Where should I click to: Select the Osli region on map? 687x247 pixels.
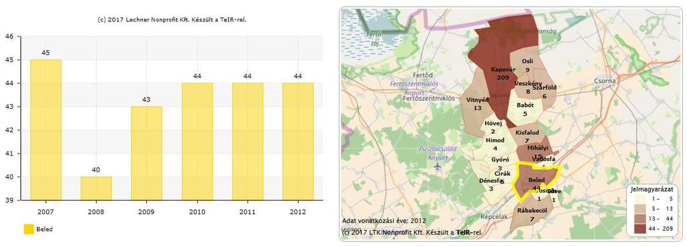(527, 65)
